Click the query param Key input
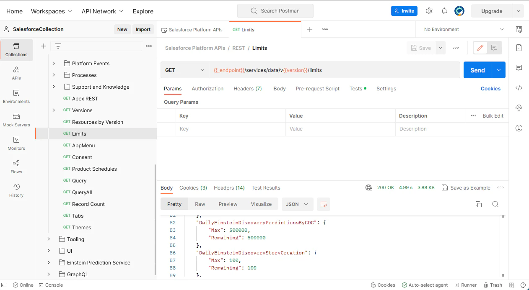This screenshot has width=529, height=290. pos(231,129)
